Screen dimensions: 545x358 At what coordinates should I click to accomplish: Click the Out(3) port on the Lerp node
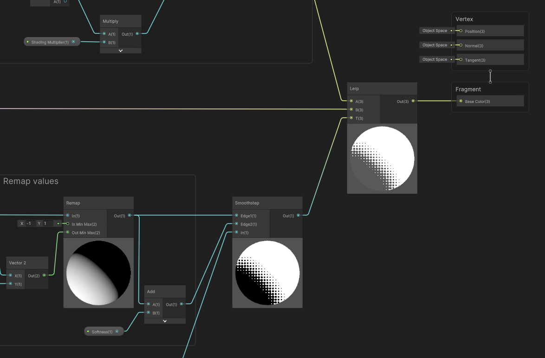point(413,102)
